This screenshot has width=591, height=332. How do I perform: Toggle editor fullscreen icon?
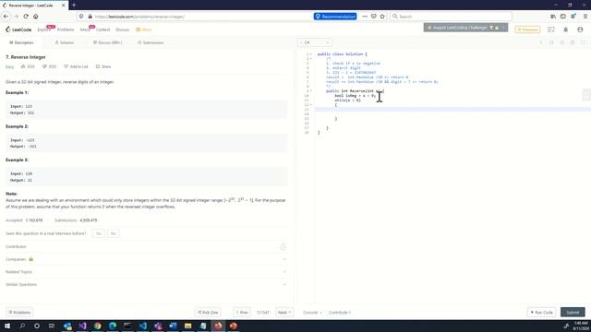[x=583, y=42]
